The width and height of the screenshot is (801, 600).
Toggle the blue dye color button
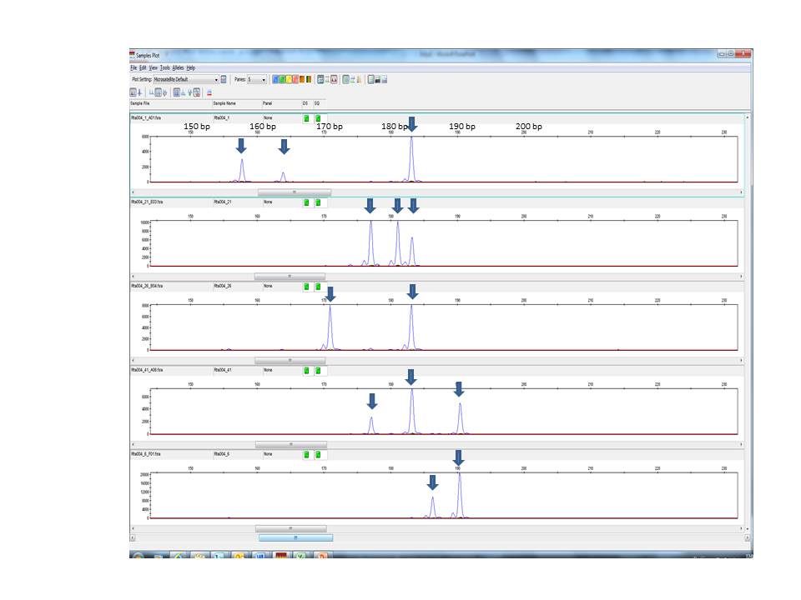[x=275, y=80]
